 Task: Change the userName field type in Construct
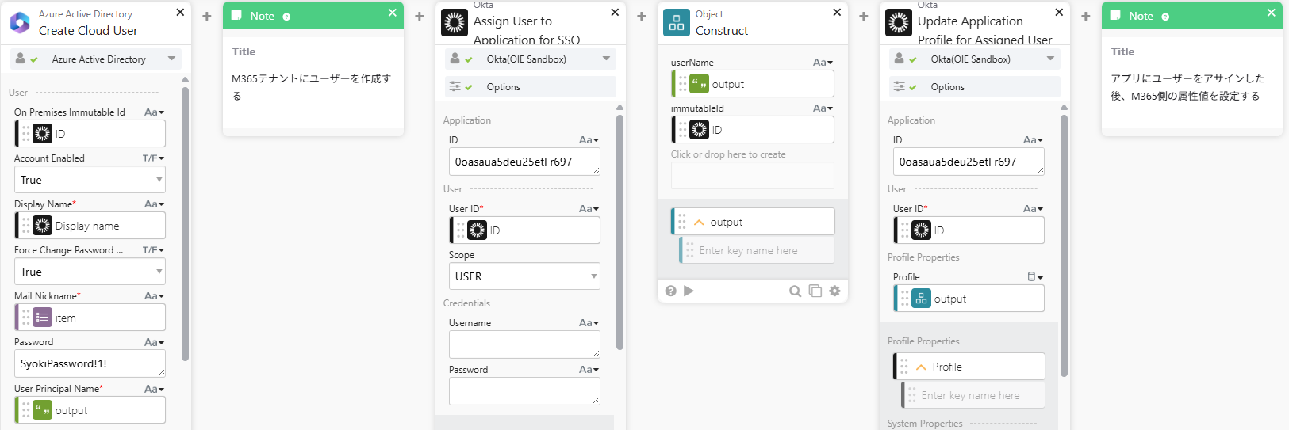[x=823, y=63]
